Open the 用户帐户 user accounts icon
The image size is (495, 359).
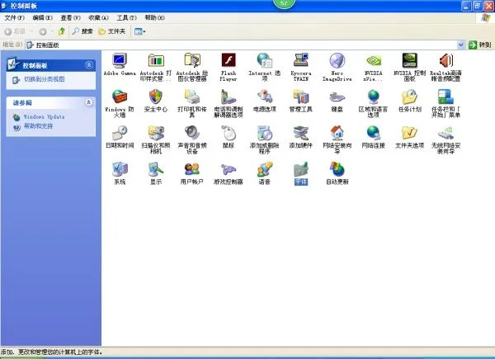tap(191, 170)
